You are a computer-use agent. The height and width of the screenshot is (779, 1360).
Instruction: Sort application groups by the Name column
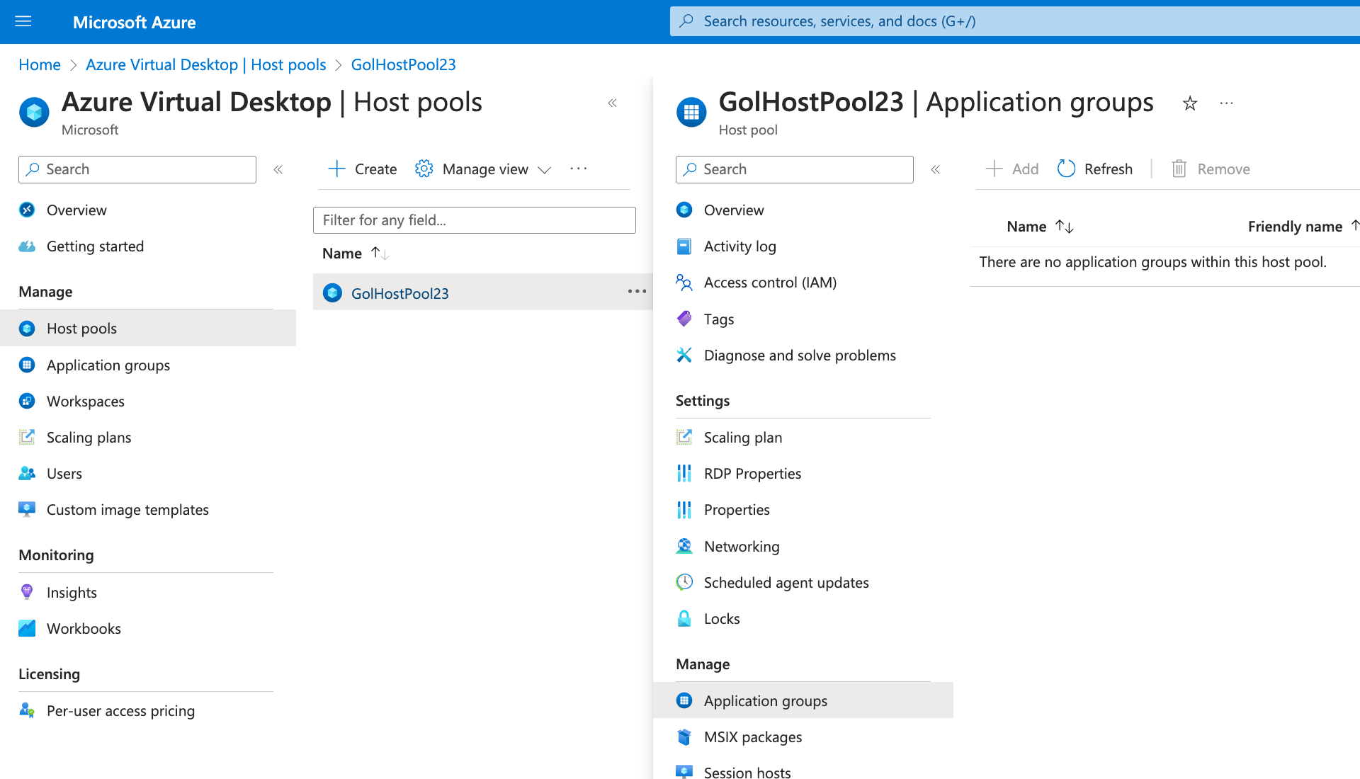point(1040,226)
